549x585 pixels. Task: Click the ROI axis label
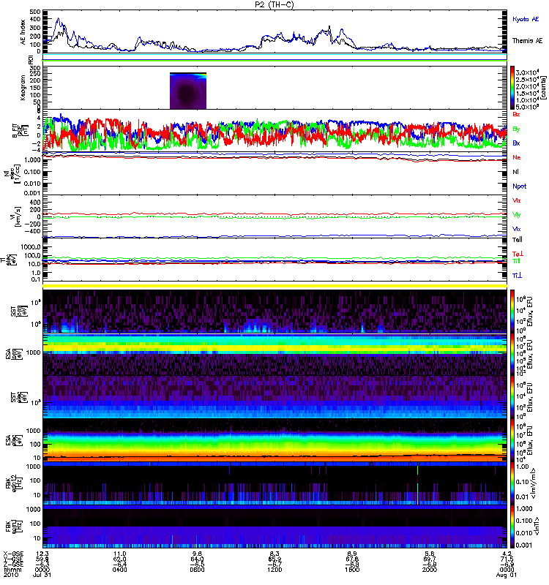point(31,60)
